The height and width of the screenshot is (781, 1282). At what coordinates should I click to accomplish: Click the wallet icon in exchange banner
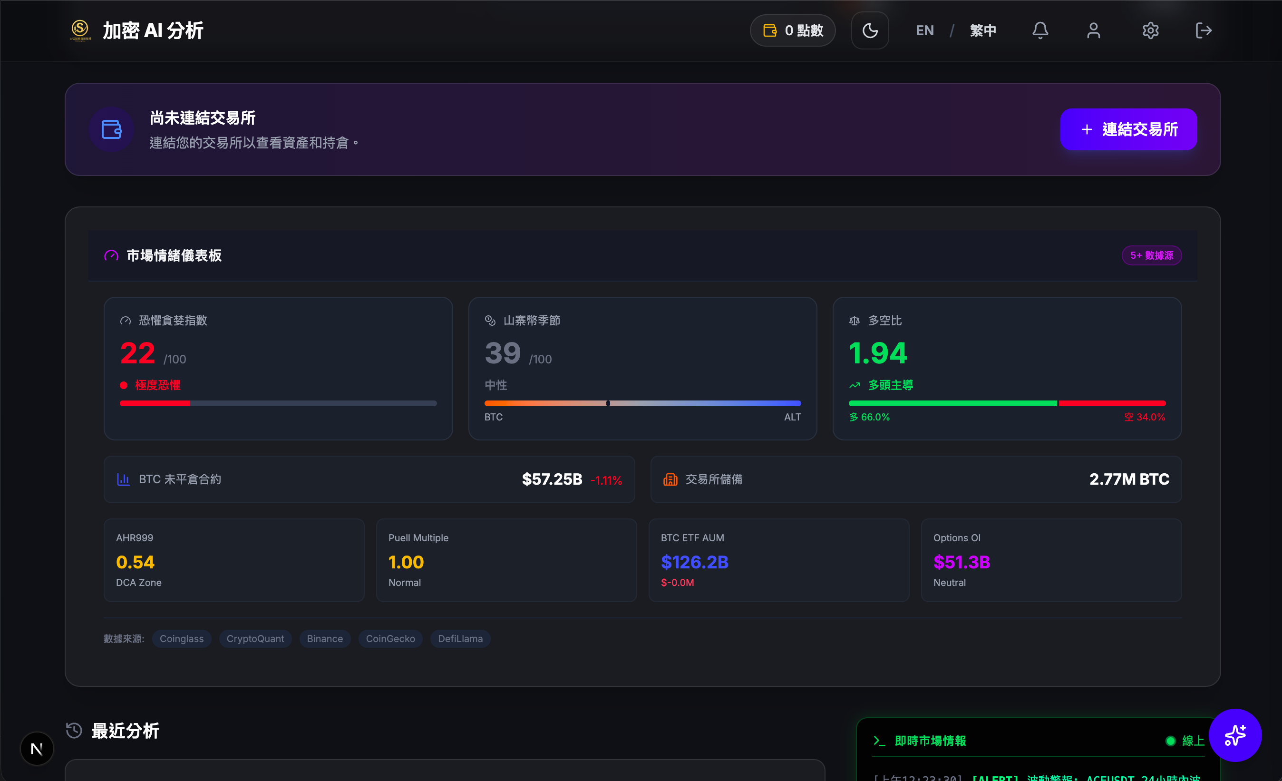111,129
